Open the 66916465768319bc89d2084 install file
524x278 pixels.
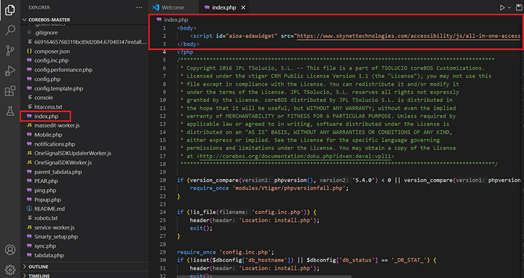[90, 42]
